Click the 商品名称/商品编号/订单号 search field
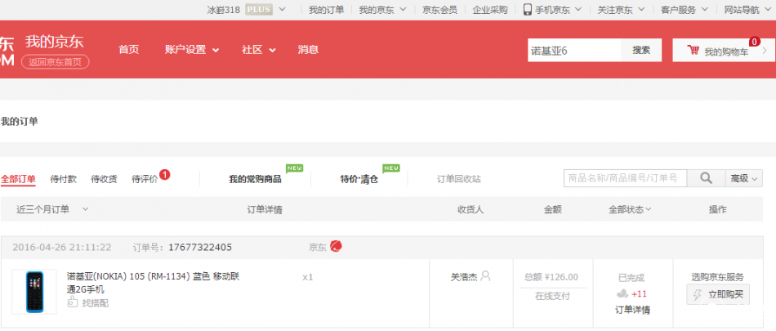776x331 pixels. tap(625, 178)
